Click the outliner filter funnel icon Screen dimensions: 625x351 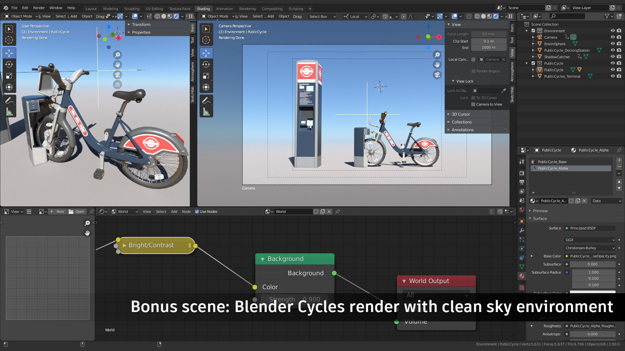coord(607,16)
